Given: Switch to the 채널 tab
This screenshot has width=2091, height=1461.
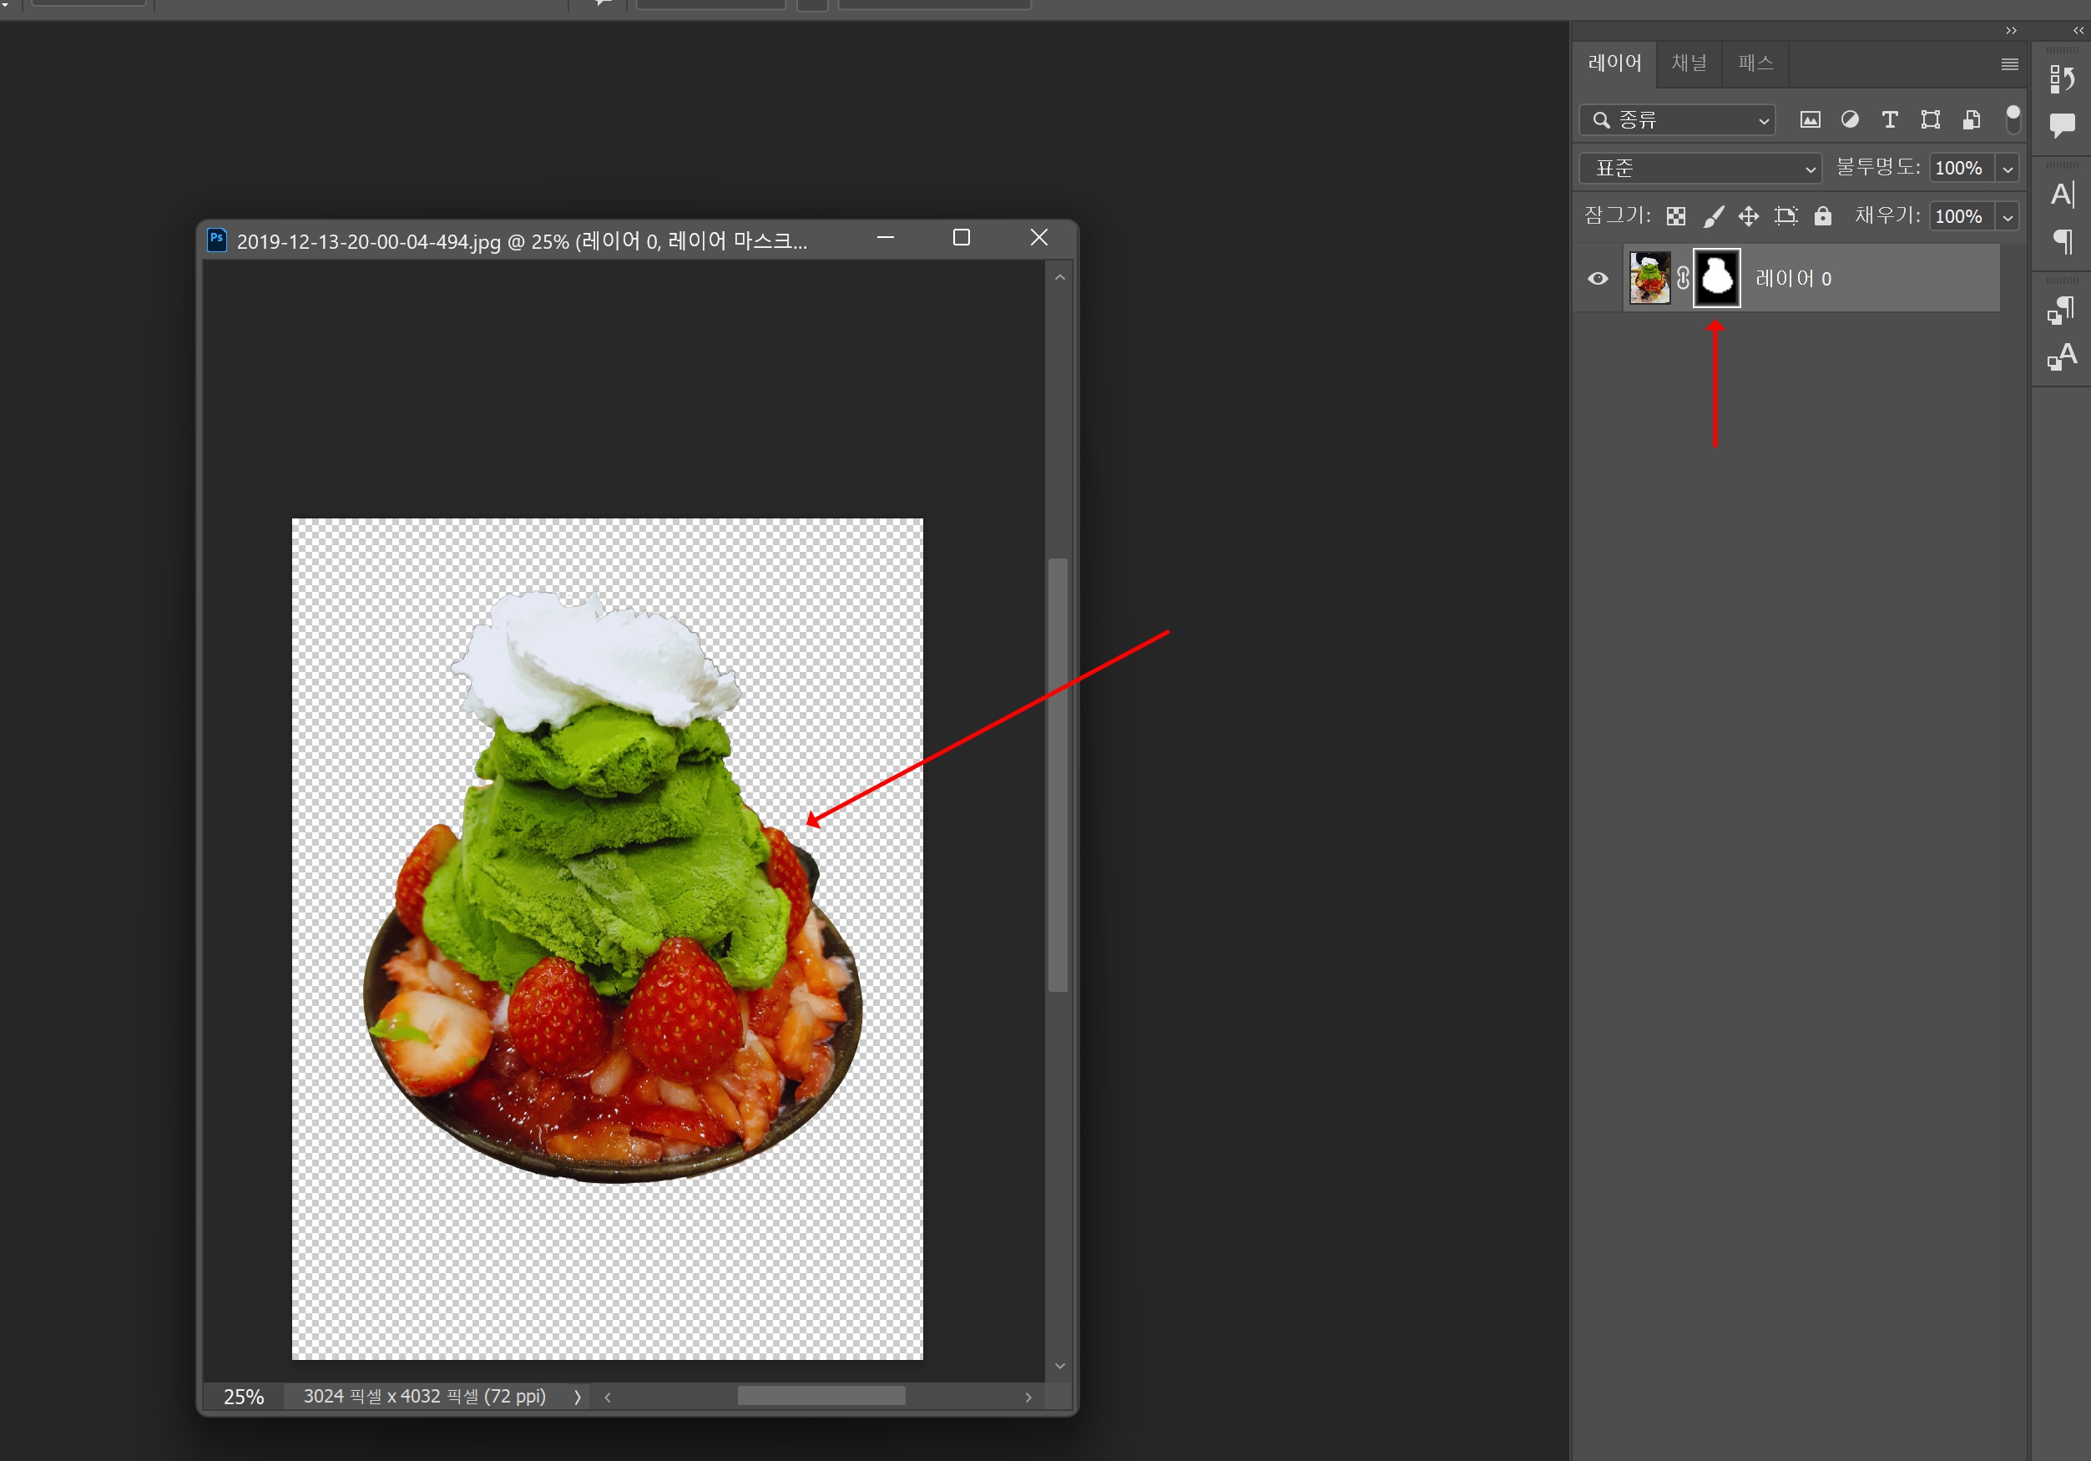Looking at the screenshot, I should [x=1689, y=63].
